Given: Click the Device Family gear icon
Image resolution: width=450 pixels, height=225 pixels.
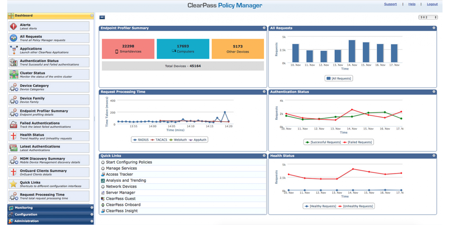Looking at the screenshot, I should pos(14,100).
